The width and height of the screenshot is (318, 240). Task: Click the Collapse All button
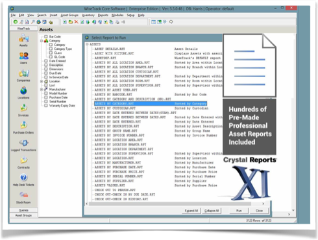(212, 211)
